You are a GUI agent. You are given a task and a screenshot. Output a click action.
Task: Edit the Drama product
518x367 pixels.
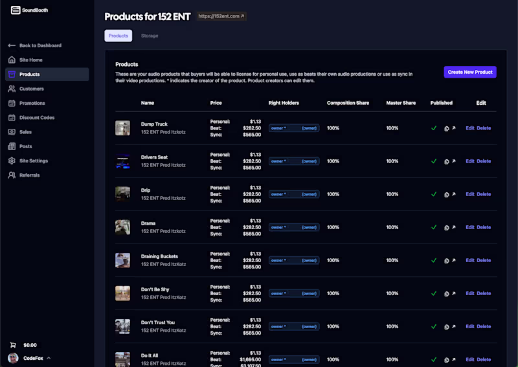point(470,227)
